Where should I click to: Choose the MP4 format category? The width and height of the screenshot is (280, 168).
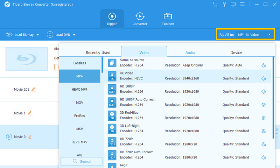80,76
